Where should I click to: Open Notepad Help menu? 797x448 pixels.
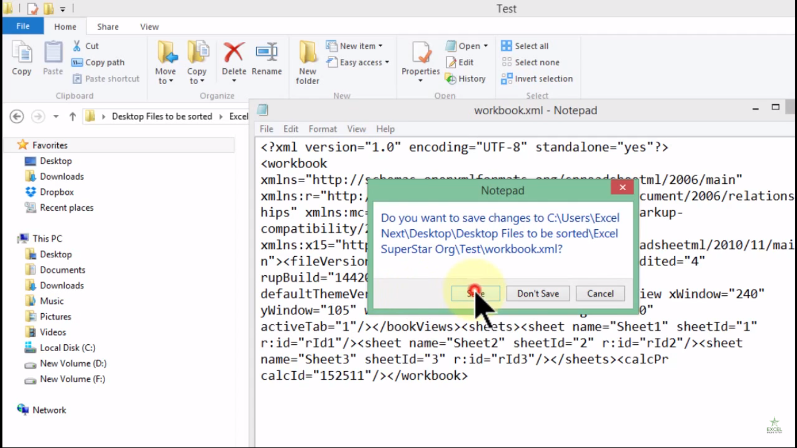click(385, 129)
